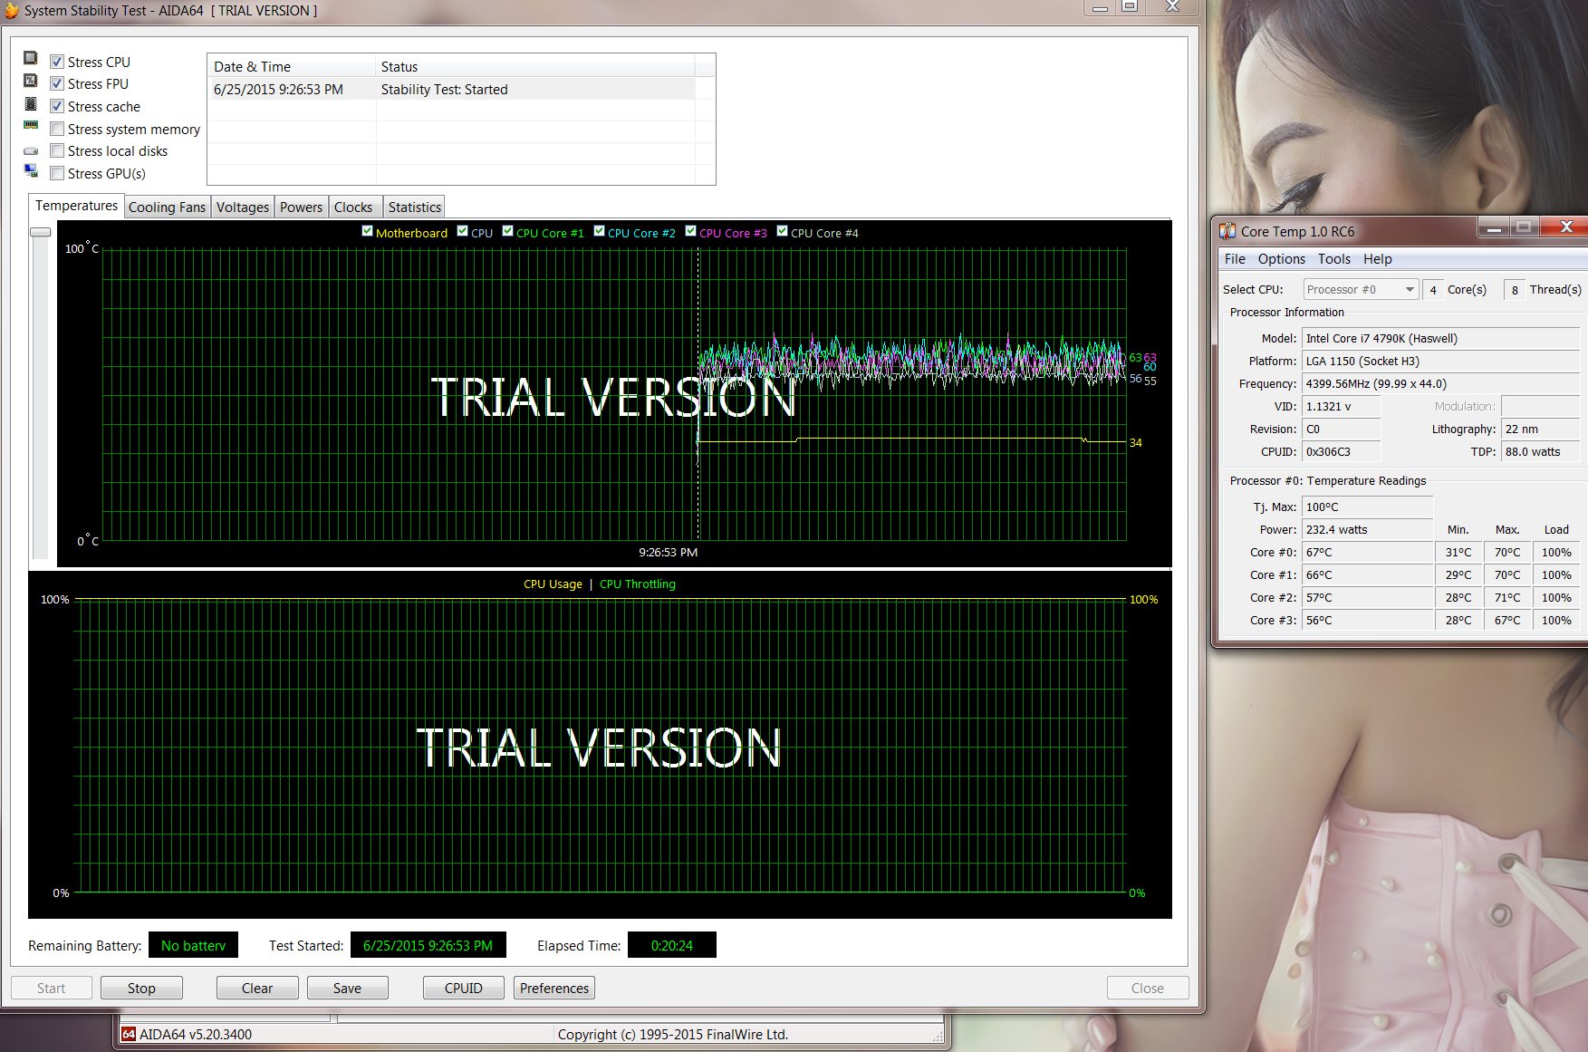Toggle the CPU Core #3 graph checkbox
Screen dimensions: 1588x1052
[691, 231]
